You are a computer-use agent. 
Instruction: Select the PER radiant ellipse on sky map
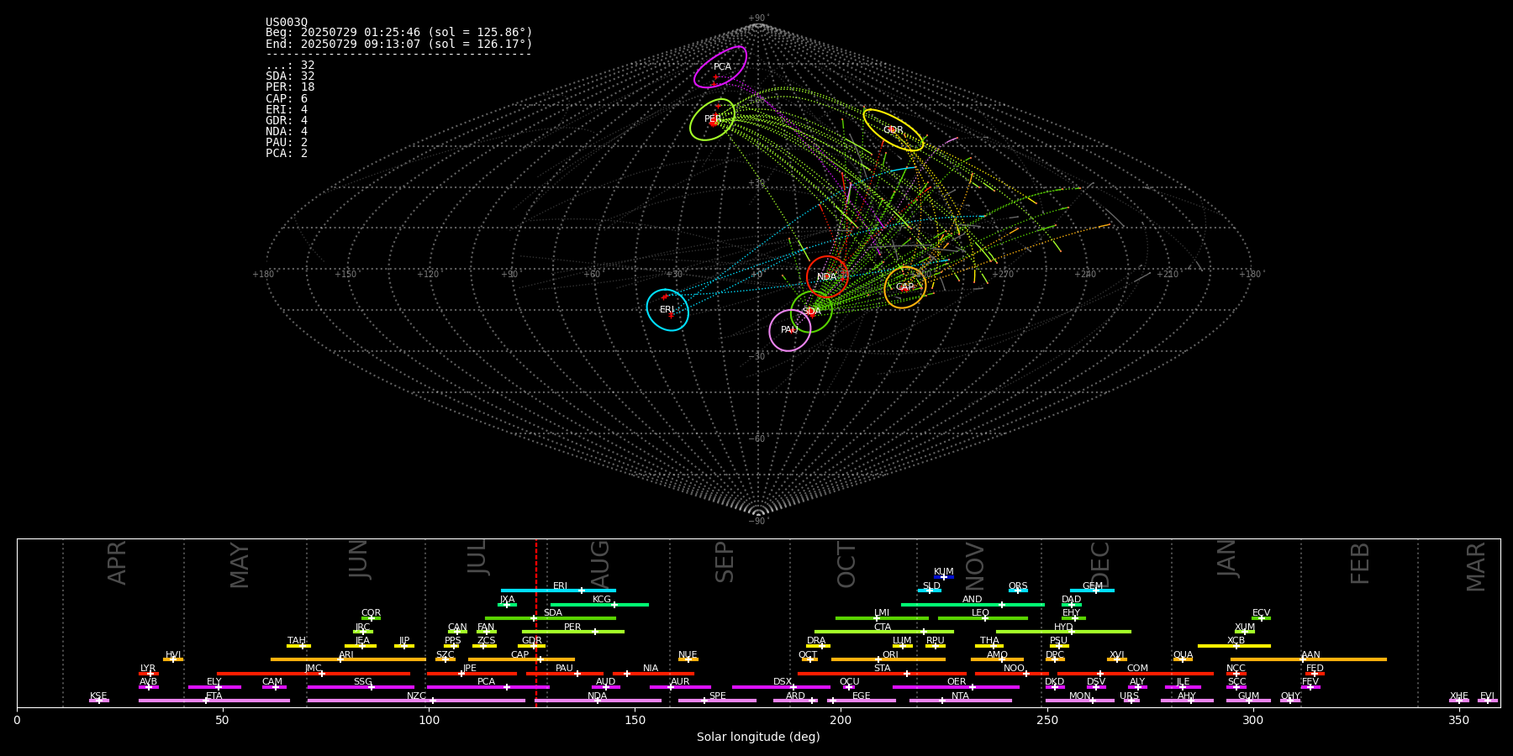(712, 119)
